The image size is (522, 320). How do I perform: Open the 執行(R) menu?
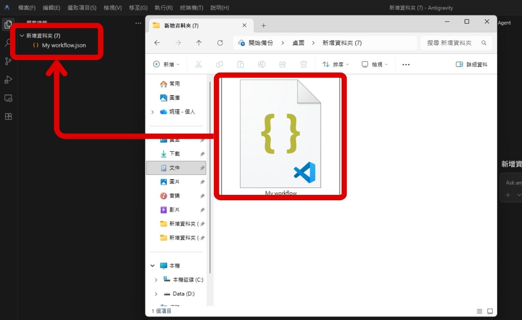point(163,7)
